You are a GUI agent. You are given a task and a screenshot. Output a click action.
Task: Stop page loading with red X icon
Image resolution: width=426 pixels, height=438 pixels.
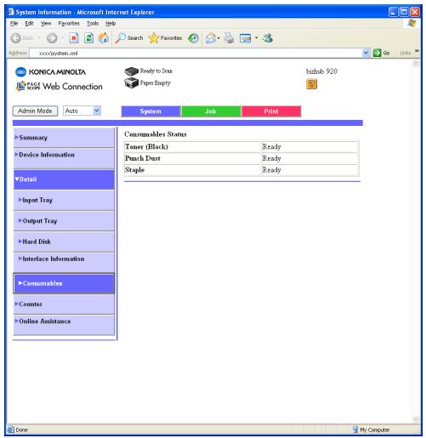[x=74, y=38]
